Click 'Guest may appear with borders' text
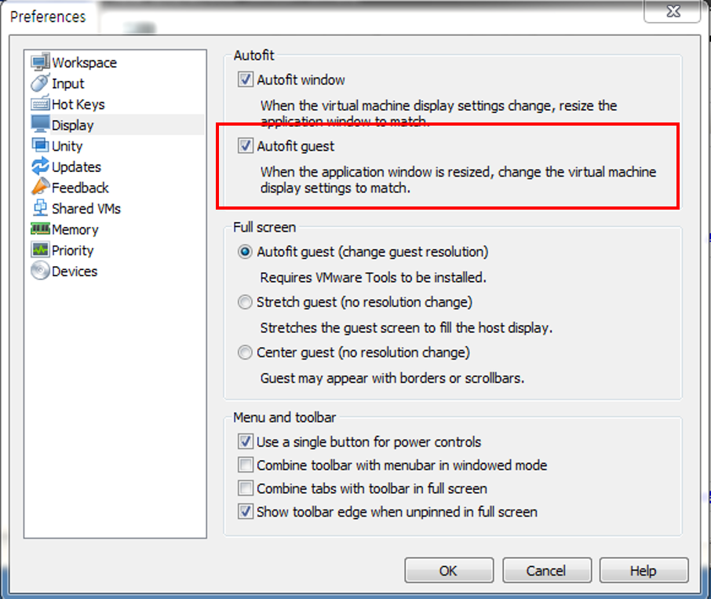Viewport: 711px width, 599px height. [392, 378]
